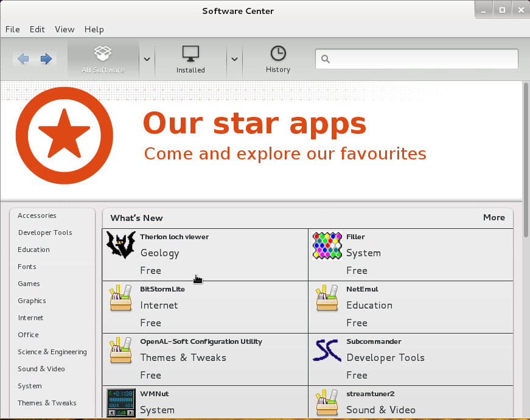Click the Therion loch viewer bat icon
The image size is (530, 420).
121,245
